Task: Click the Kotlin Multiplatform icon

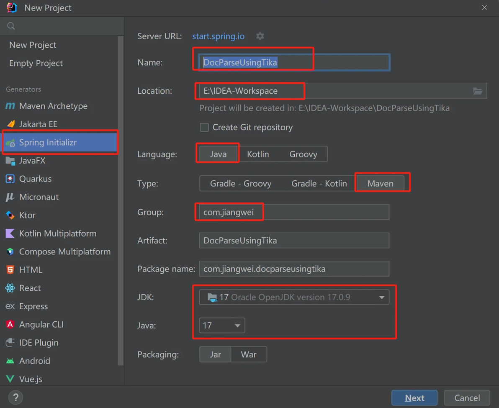Action: tap(10, 234)
